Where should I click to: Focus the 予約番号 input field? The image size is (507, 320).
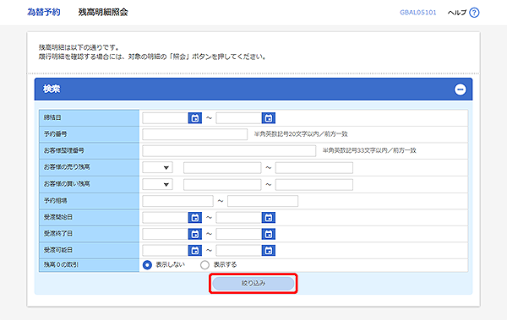point(195,134)
